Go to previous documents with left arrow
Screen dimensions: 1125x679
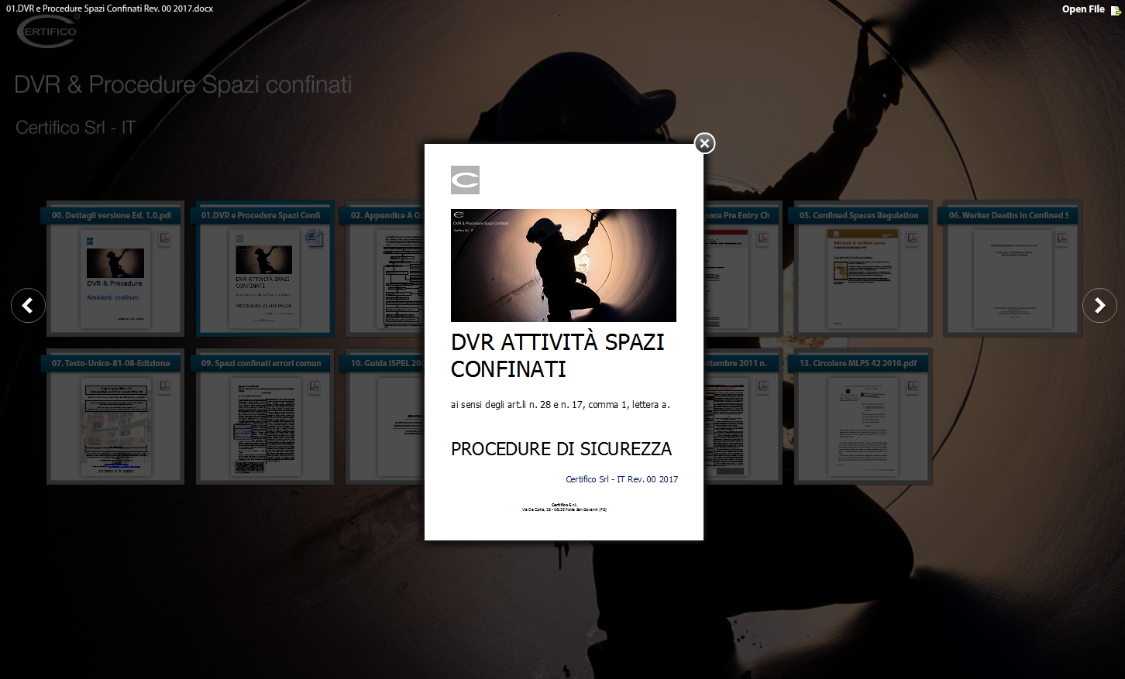point(28,306)
